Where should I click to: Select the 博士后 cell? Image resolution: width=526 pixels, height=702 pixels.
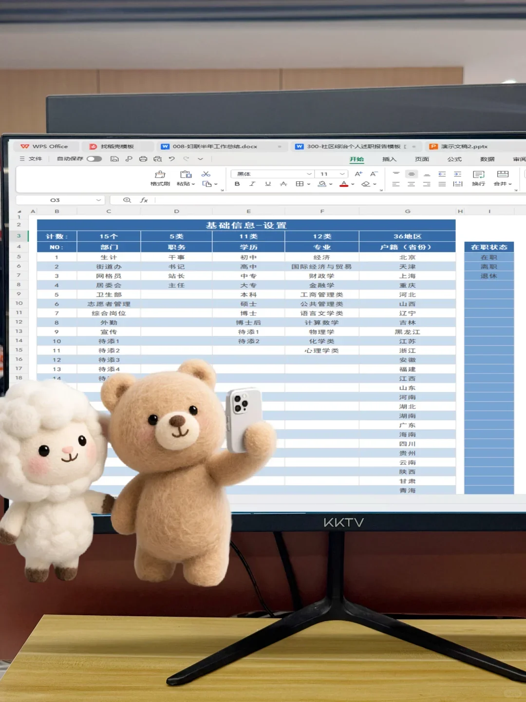pyautogui.click(x=248, y=322)
